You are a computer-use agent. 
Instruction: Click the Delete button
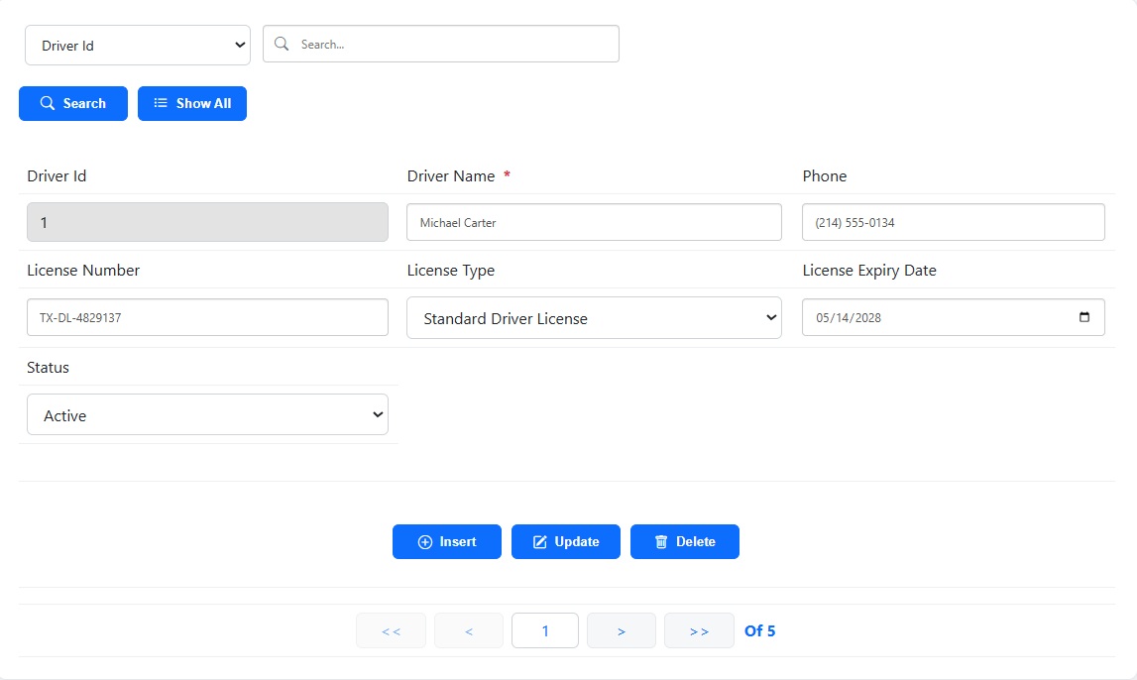click(x=685, y=541)
